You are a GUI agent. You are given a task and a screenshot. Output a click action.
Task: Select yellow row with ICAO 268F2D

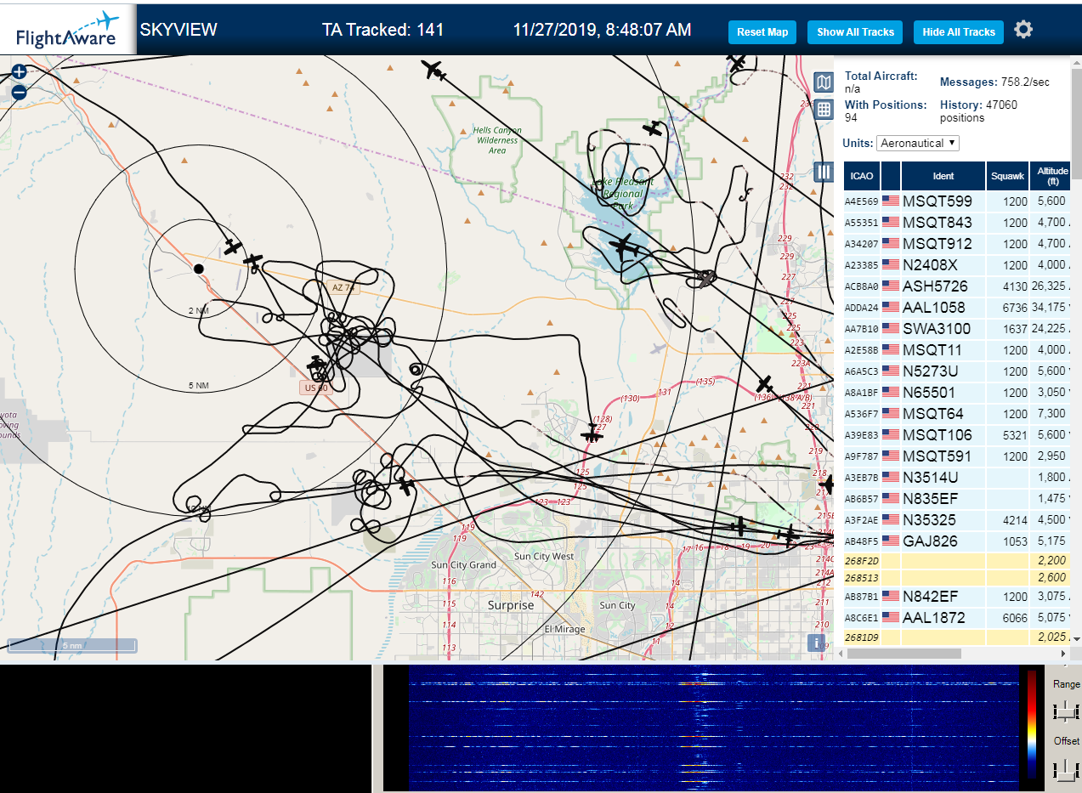957,561
